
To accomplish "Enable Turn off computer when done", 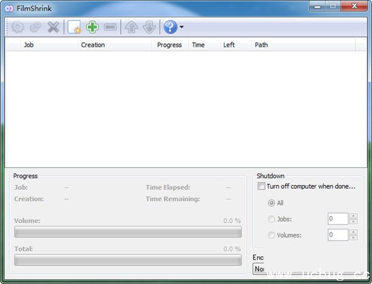I will (261, 186).
